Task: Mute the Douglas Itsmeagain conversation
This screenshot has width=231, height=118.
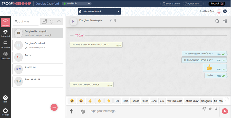Action: (x=115, y=20)
